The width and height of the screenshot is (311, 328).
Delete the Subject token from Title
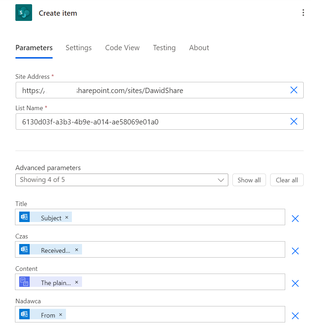pos(67,218)
